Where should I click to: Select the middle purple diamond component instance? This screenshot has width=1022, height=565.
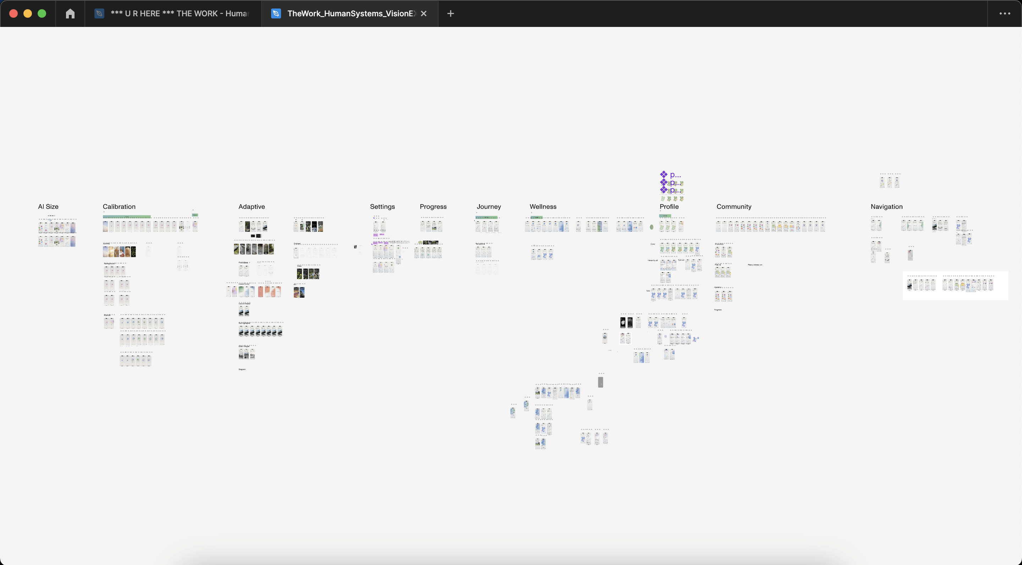pyautogui.click(x=664, y=183)
